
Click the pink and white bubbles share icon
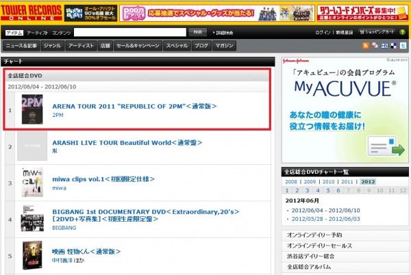(x=375, y=45)
